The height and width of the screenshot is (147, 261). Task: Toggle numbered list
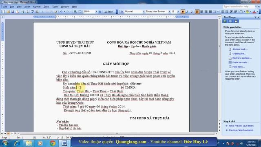[222, 12]
